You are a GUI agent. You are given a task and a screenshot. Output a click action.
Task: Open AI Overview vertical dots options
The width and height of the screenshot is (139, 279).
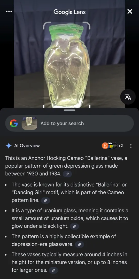click(x=131, y=146)
